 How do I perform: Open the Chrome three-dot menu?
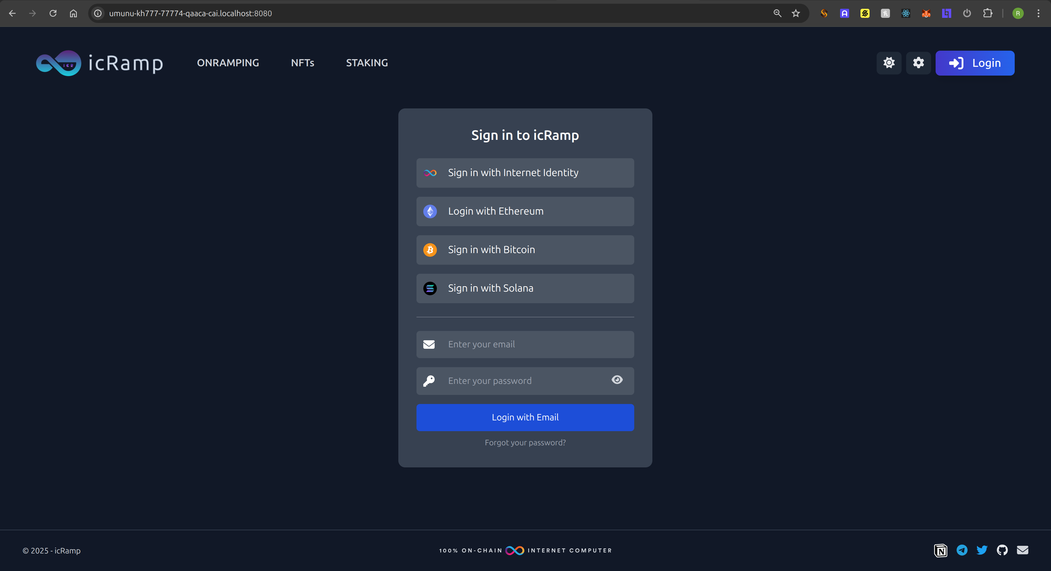tap(1038, 13)
